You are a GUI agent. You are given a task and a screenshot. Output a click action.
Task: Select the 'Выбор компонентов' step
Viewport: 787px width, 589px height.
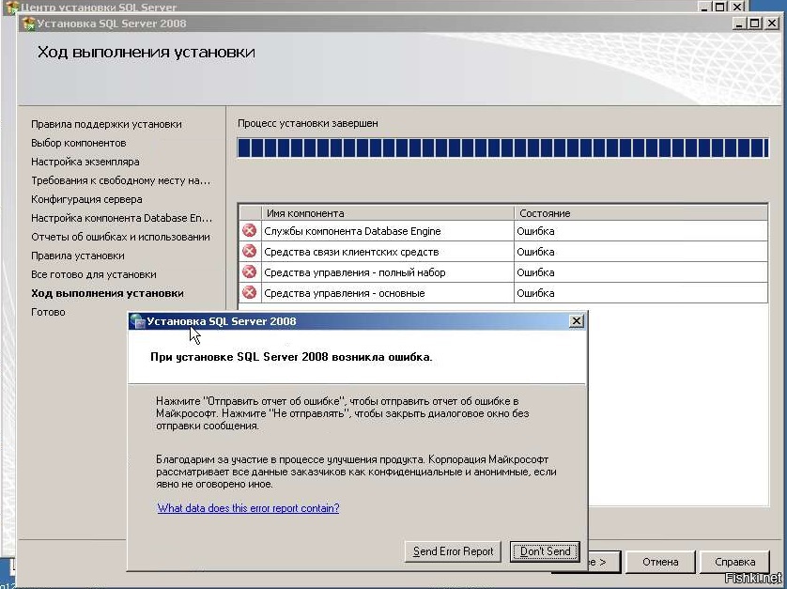(x=78, y=143)
